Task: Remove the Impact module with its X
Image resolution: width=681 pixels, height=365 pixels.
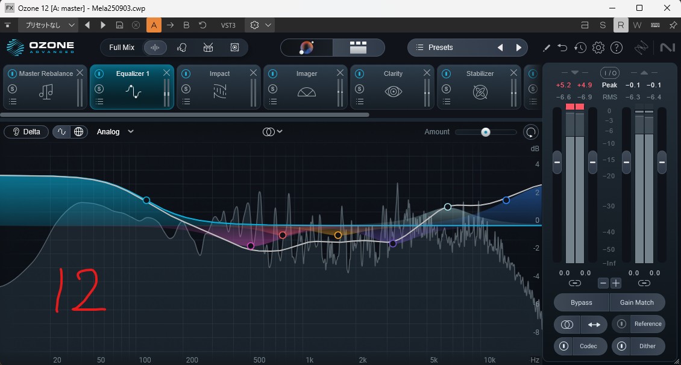Action: (253, 73)
